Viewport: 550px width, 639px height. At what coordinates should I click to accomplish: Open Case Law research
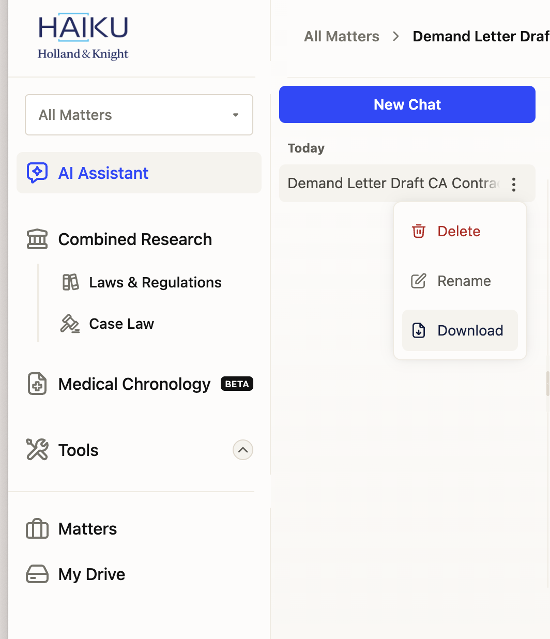121,324
